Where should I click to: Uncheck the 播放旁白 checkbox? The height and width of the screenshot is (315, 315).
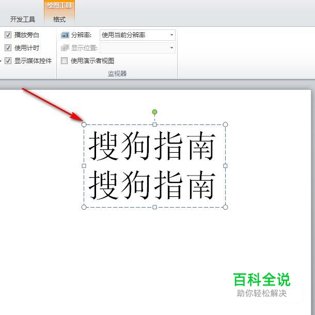[x=8, y=35]
